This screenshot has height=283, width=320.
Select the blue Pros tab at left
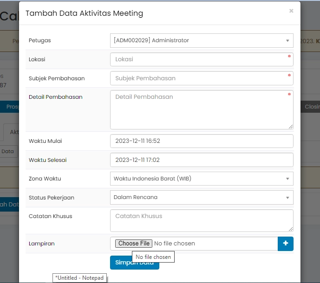click(x=12, y=107)
